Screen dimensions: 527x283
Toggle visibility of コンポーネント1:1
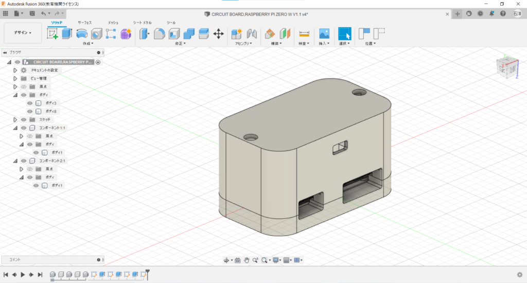[24, 128]
